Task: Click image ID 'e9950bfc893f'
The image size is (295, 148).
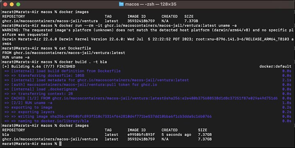Action: (141, 135)
